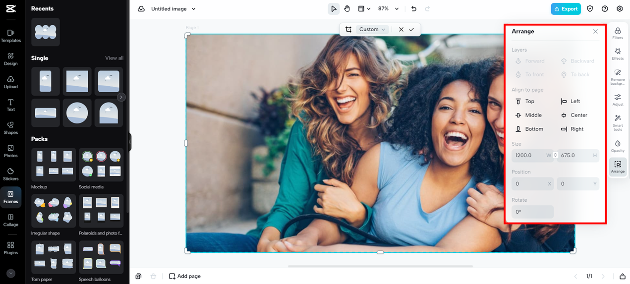Open the Opacity tool

click(618, 146)
